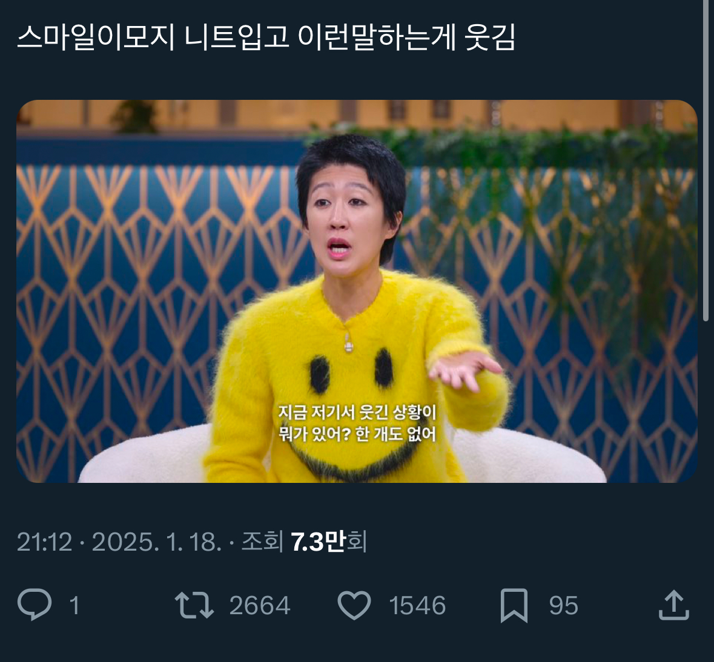Open the reply speech bubble icon
This screenshot has width=714, height=662.
[x=35, y=605]
